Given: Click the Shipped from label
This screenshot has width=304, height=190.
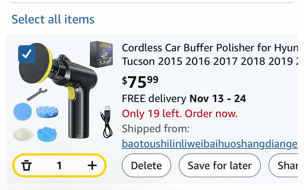Looking at the screenshot, I should click(156, 129).
